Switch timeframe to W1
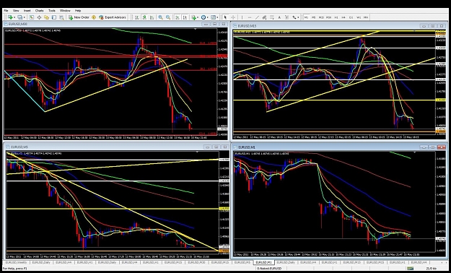This screenshot has height=273, width=451. pyautogui.click(x=359, y=17)
